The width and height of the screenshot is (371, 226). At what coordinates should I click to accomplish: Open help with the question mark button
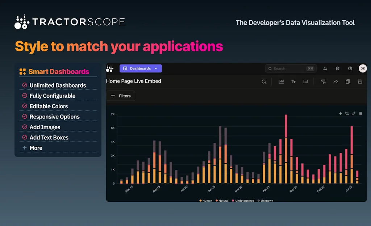coord(350,68)
